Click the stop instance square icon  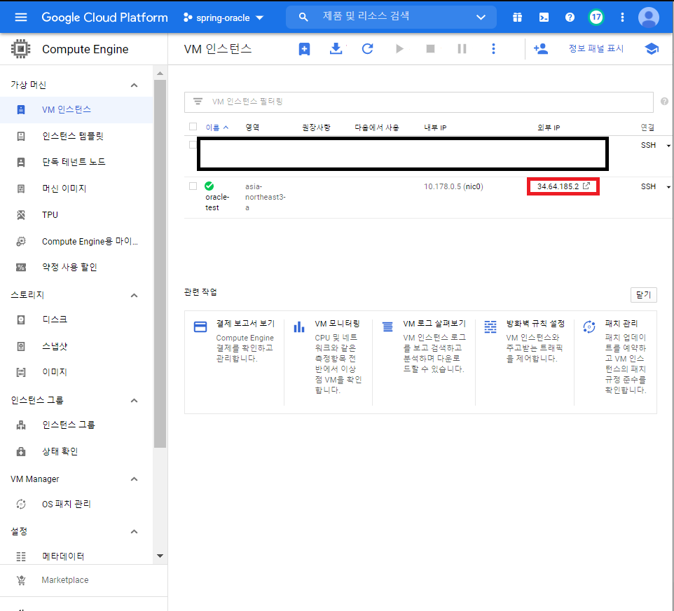pyautogui.click(x=430, y=48)
